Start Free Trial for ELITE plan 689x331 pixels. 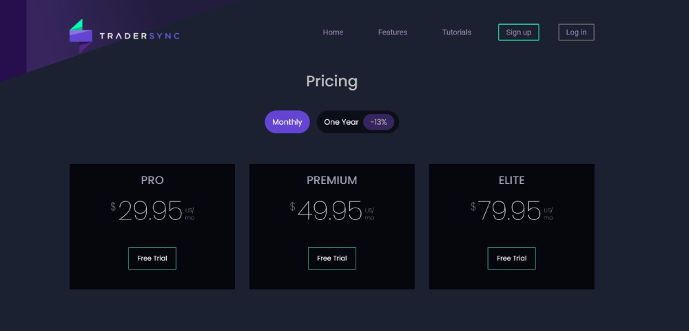512,258
